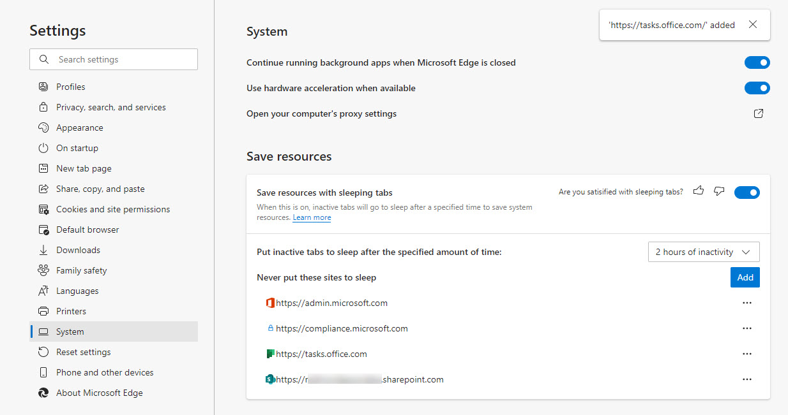Dismiss the 'tasks.office.com added' notification
The width and height of the screenshot is (788, 415).
click(753, 25)
